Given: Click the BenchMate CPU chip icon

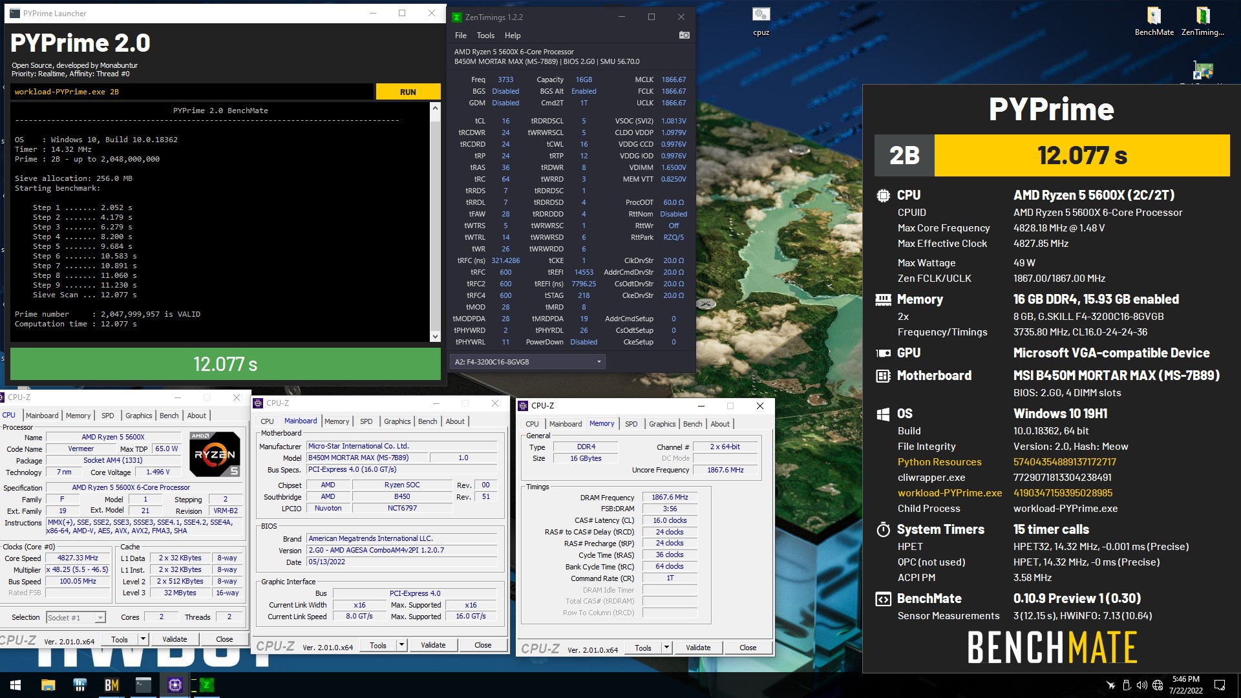Looking at the screenshot, I should click(x=883, y=195).
